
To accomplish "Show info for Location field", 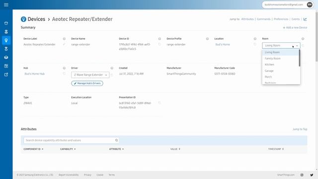I will pos(255,39).
